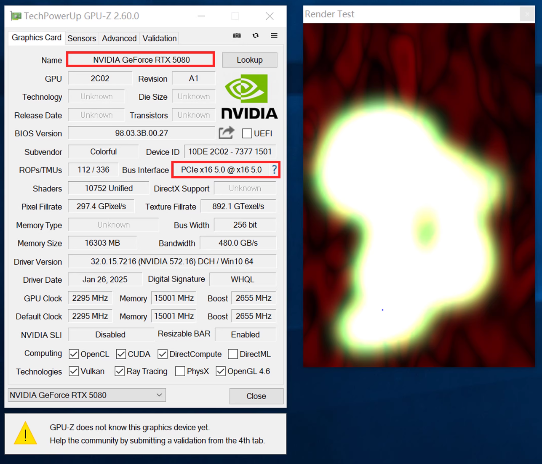Click the yellow warning triangle icon
The width and height of the screenshot is (542, 464).
pyautogui.click(x=26, y=433)
